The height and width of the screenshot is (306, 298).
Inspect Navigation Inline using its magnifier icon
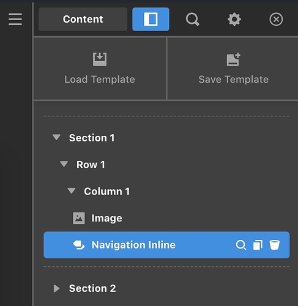[241, 245]
